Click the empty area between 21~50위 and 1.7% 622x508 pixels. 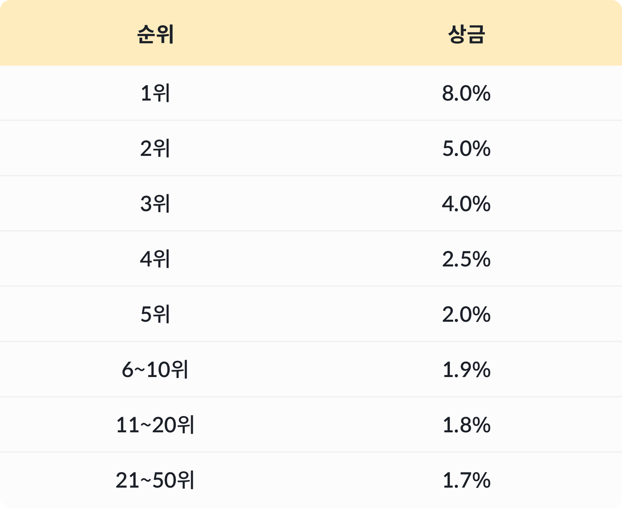pos(319,480)
